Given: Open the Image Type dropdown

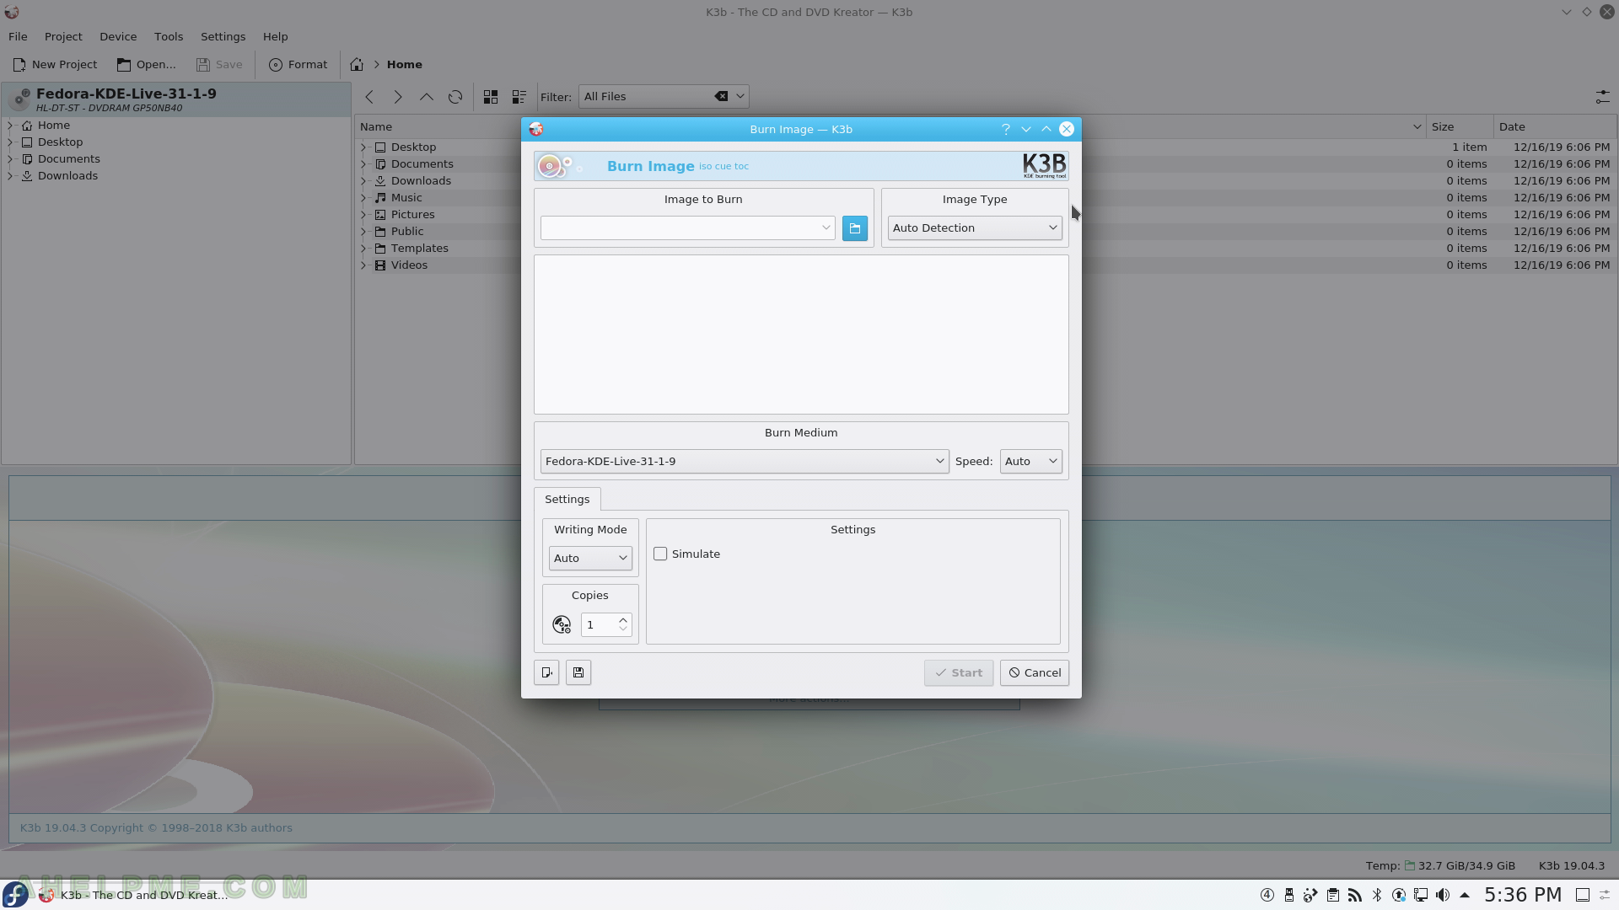Looking at the screenshot, I should click(x=975, y=227).
